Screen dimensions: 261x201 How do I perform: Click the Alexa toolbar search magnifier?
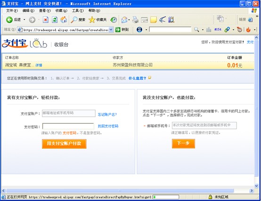196,30
